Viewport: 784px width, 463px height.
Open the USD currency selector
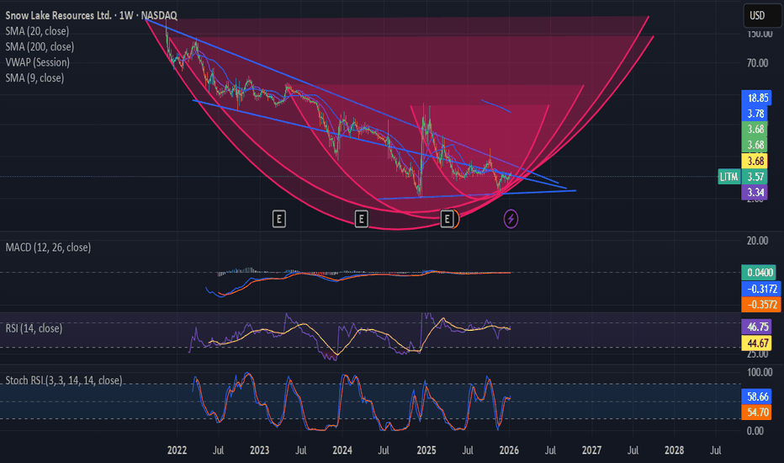(762, 15)
